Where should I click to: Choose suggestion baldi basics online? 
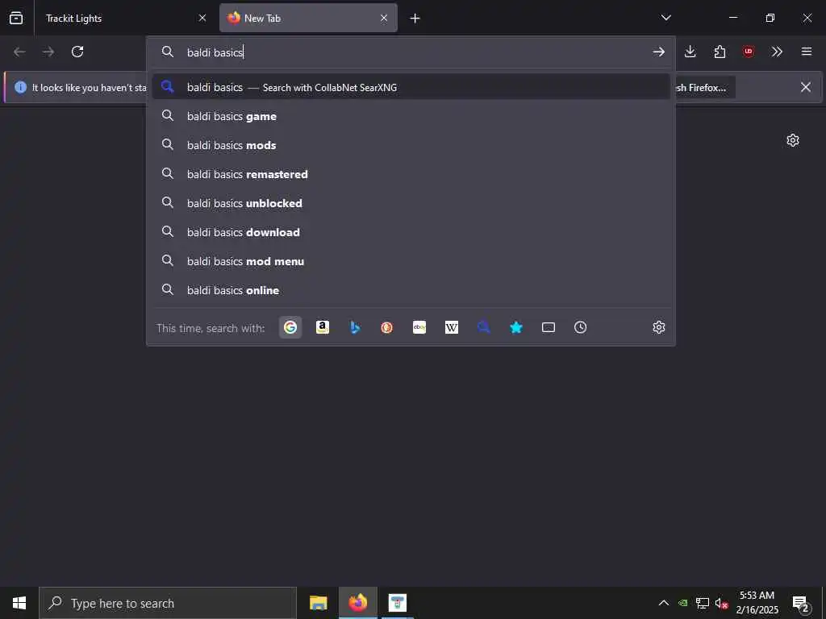tap(411, 289)
